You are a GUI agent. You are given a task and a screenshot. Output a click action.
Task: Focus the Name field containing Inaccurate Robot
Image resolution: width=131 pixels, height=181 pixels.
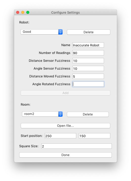[x=88, y=45]
